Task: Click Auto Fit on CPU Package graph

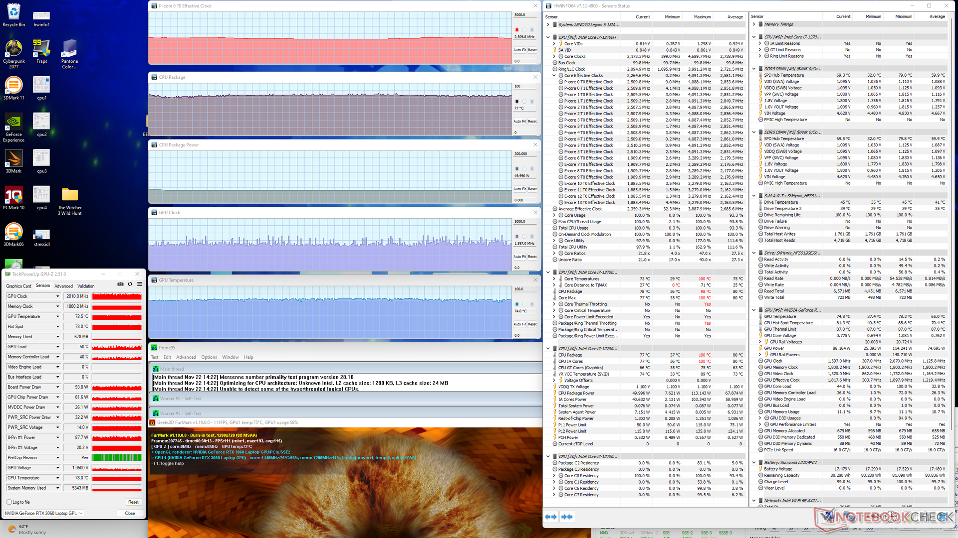Action: pyautogui.click(x=520, y=122)
